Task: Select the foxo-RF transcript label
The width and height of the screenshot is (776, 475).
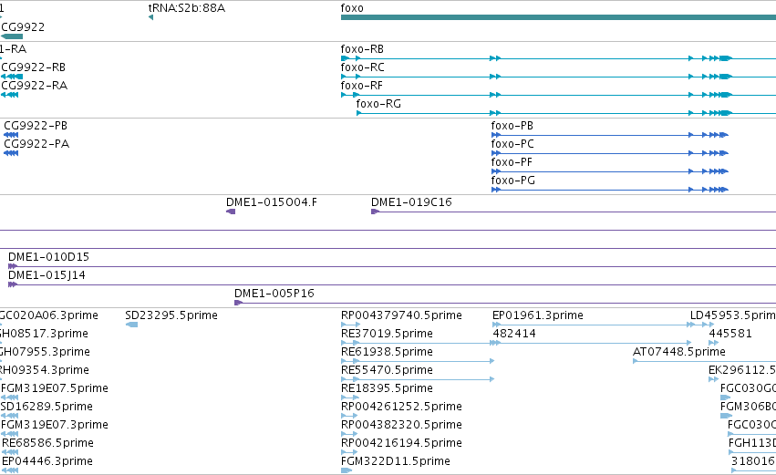Action: [361, 86]
